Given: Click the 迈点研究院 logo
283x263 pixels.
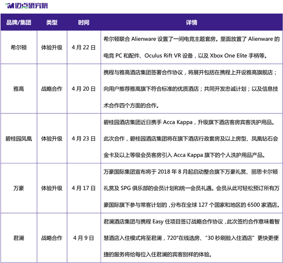Looking at the screenshot, I should point(27,6).
